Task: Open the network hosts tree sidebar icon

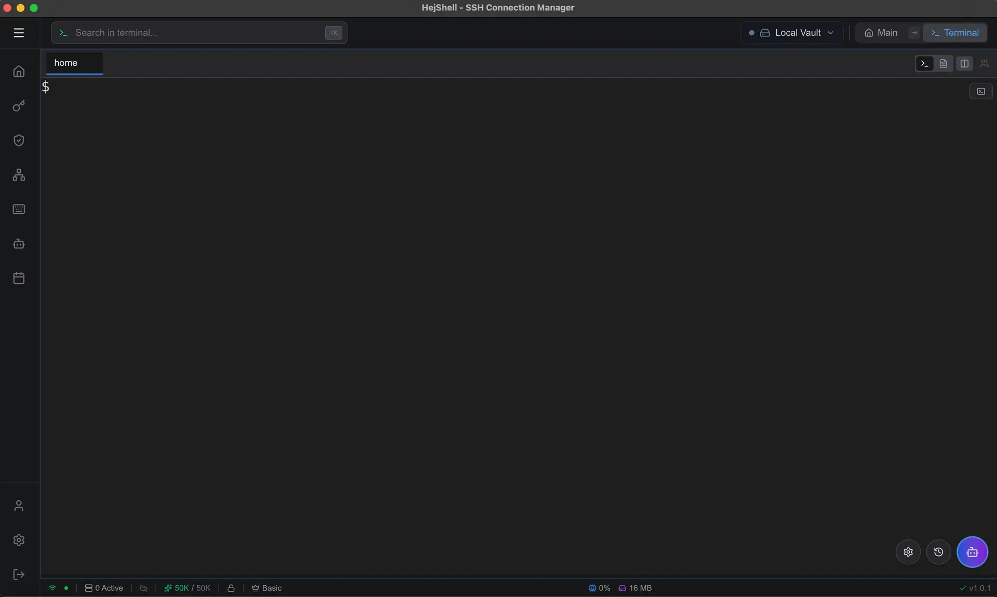Action: point(19,175)
